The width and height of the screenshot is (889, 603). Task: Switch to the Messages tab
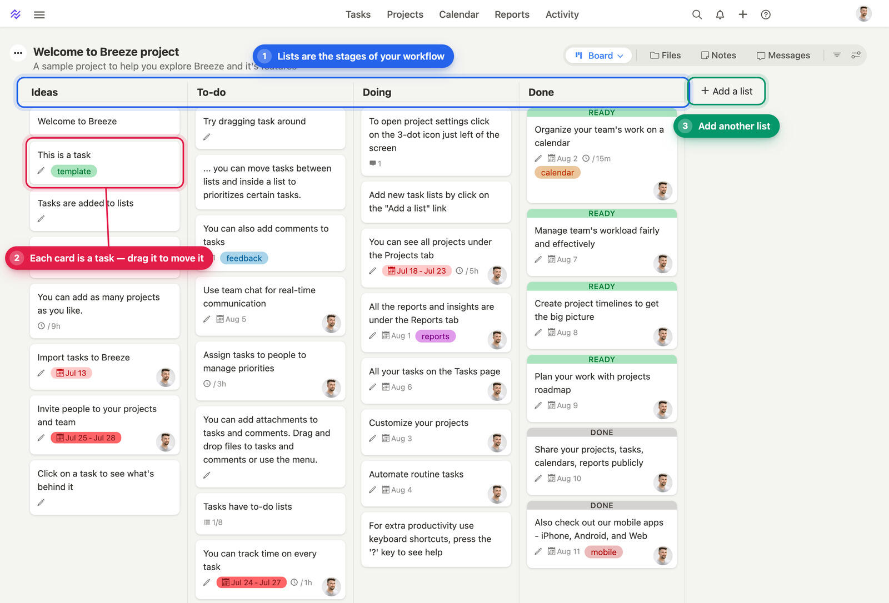[783, 56]
